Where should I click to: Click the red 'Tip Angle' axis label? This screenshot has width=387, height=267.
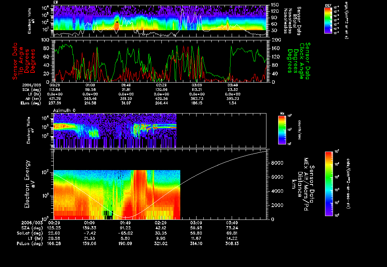tap(21, 61)
